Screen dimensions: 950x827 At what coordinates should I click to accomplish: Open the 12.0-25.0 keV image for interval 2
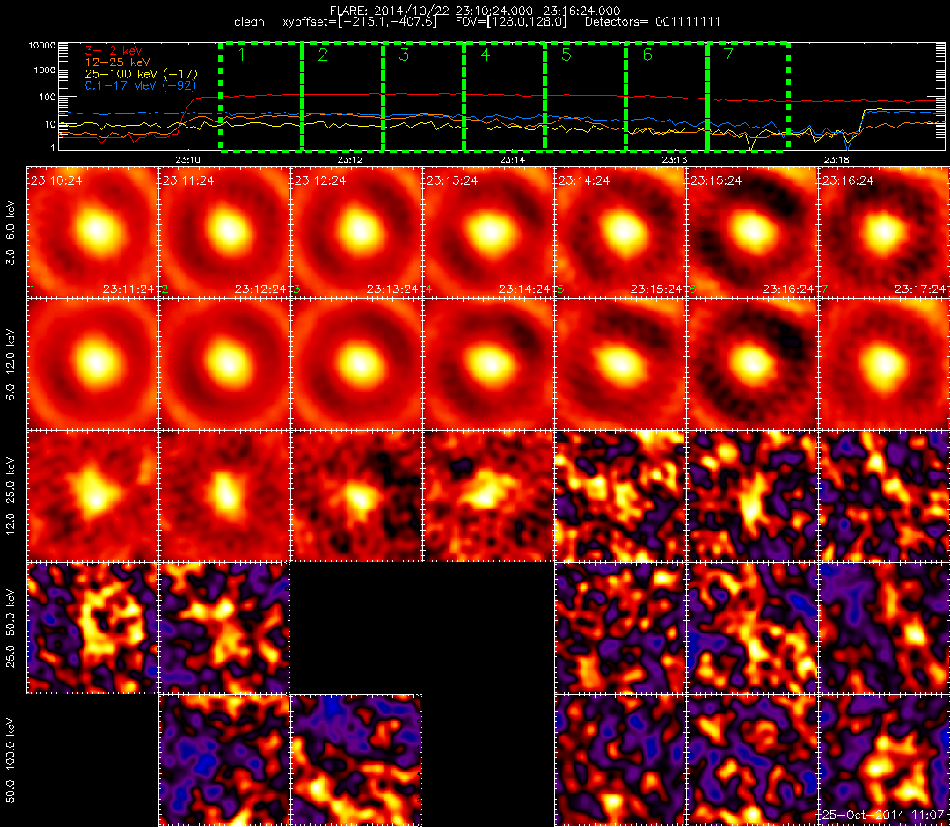(224, 497)
